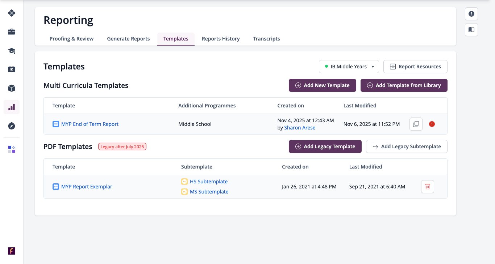495x264 pixels.
Task: Open the Report Resources button
Action: coord(415,67)
